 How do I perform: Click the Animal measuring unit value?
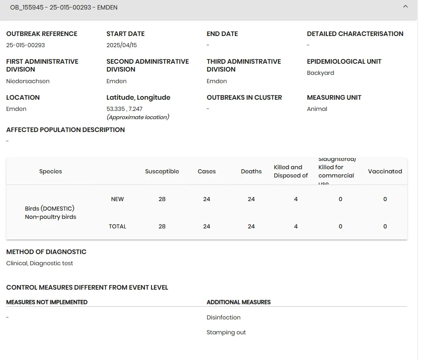point(317,109)
